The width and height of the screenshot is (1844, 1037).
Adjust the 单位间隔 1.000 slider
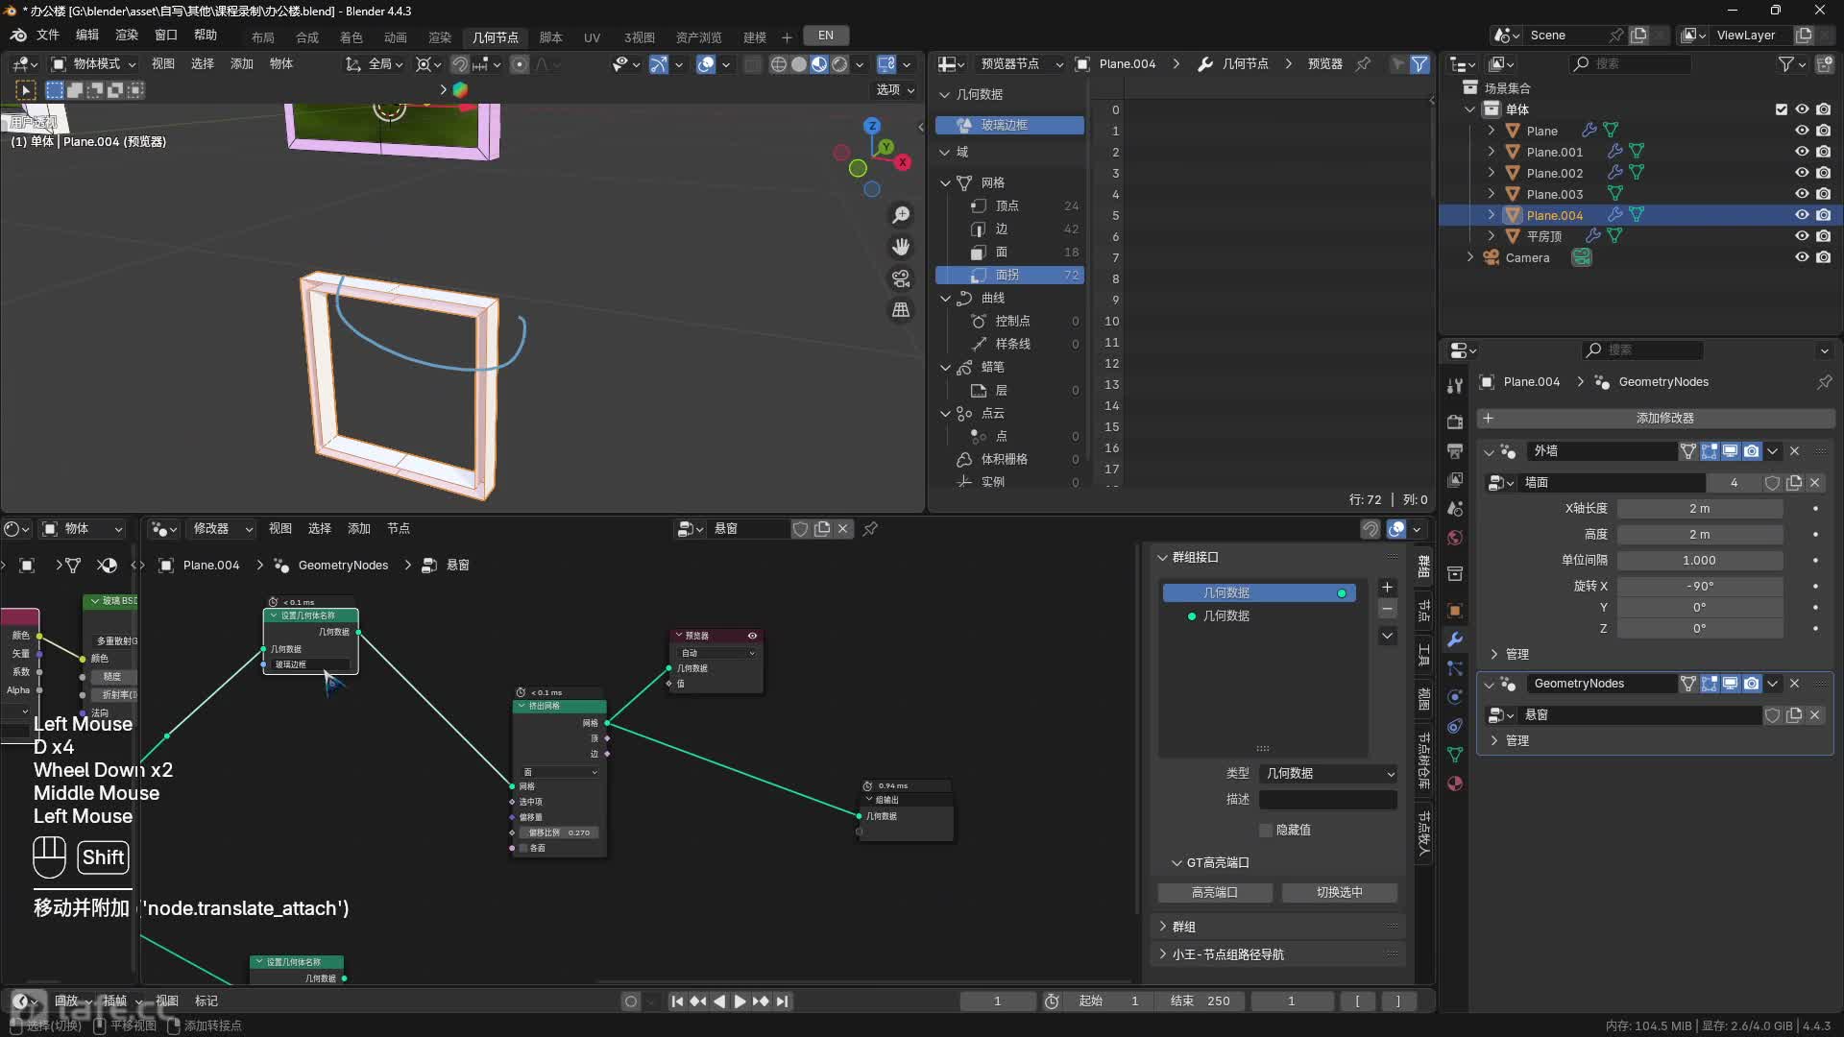coord(1699,561)
